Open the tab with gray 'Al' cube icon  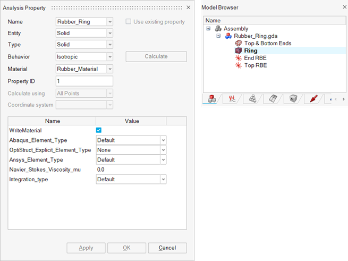point(293,99)
